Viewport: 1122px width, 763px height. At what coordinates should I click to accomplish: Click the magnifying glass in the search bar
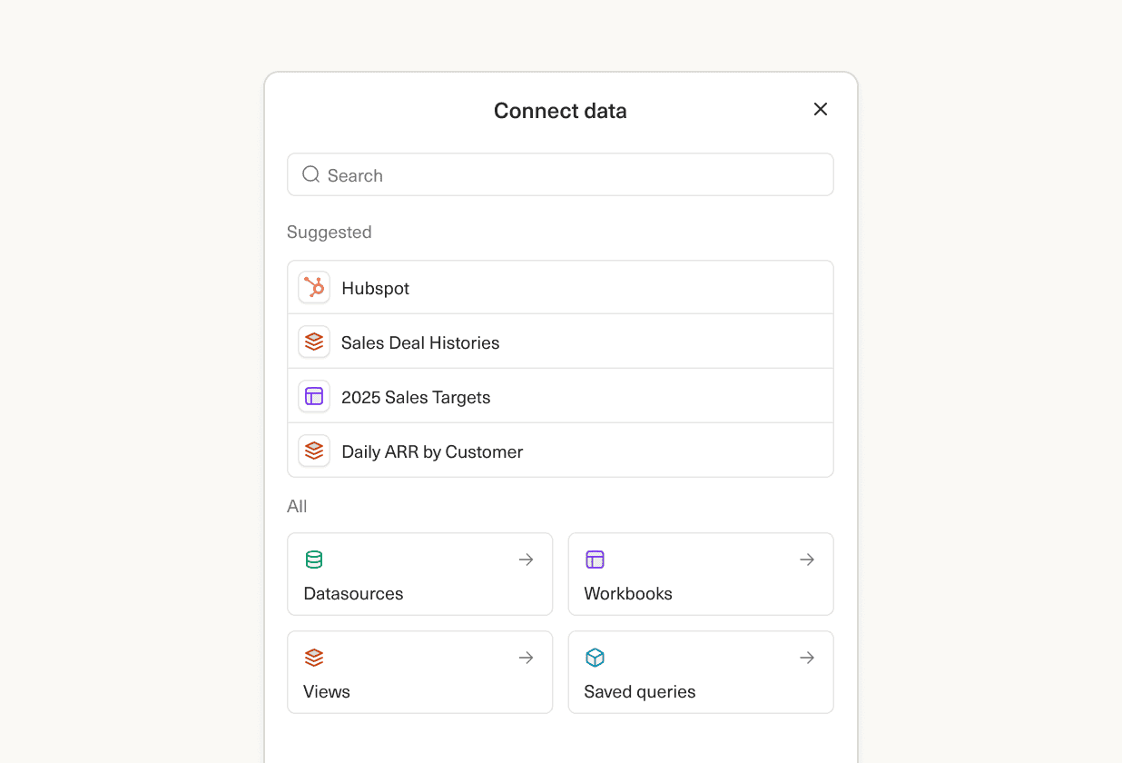(310, 173)
